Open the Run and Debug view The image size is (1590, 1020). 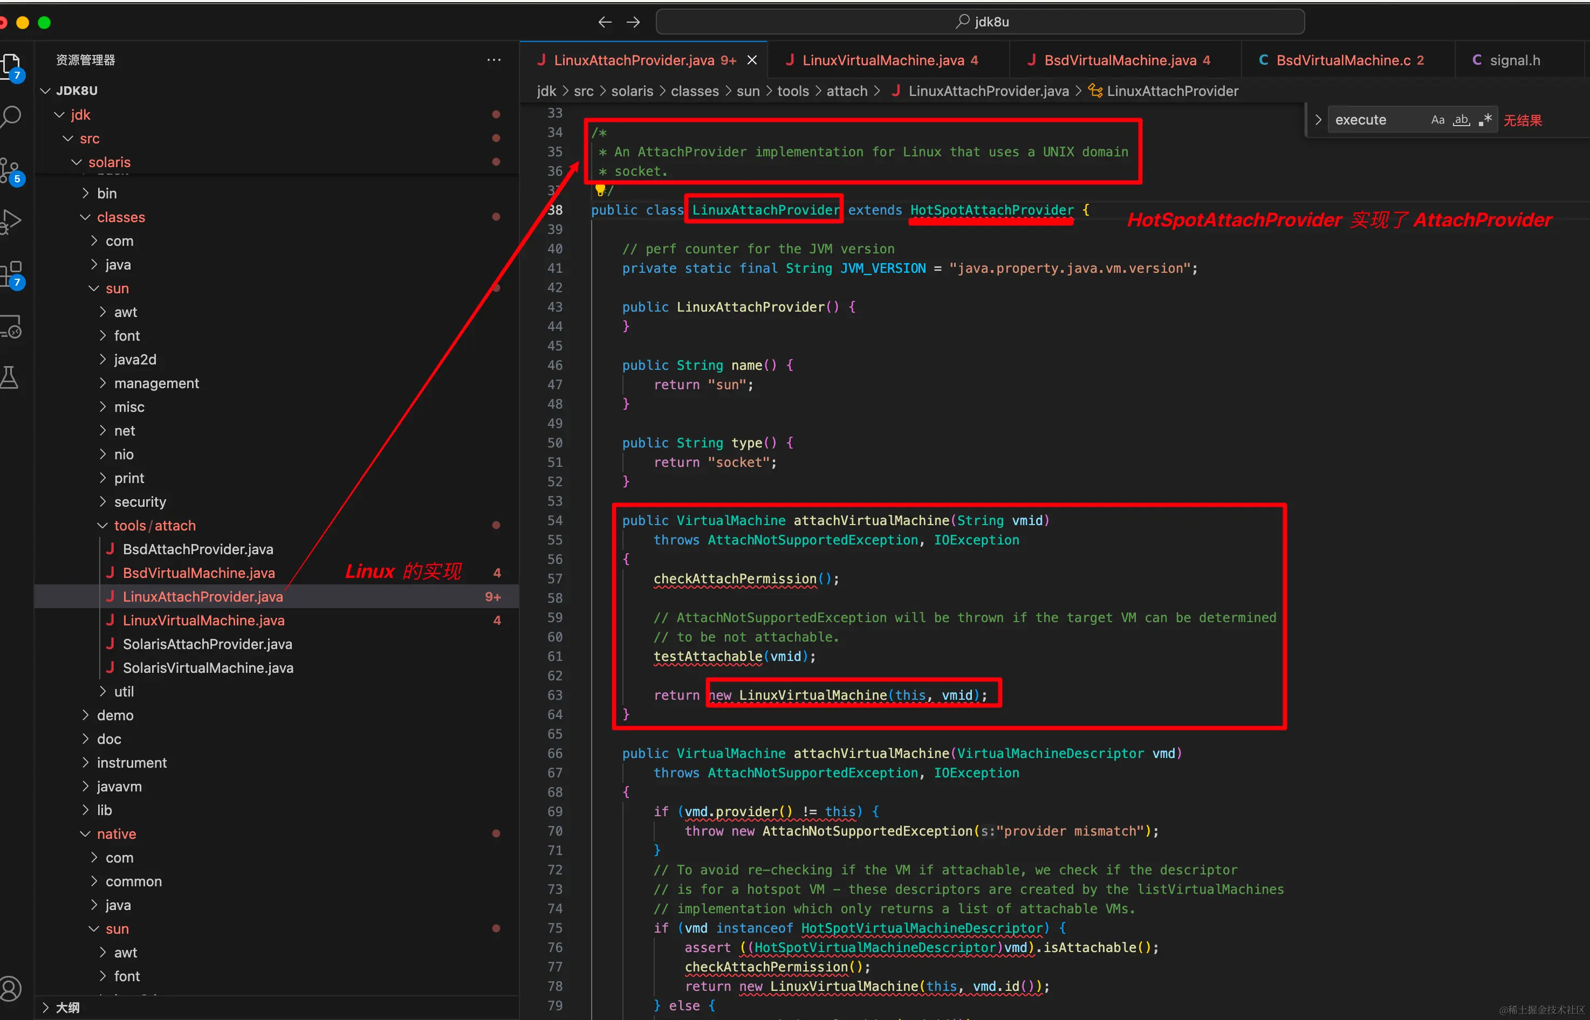(x=11, y=221)
